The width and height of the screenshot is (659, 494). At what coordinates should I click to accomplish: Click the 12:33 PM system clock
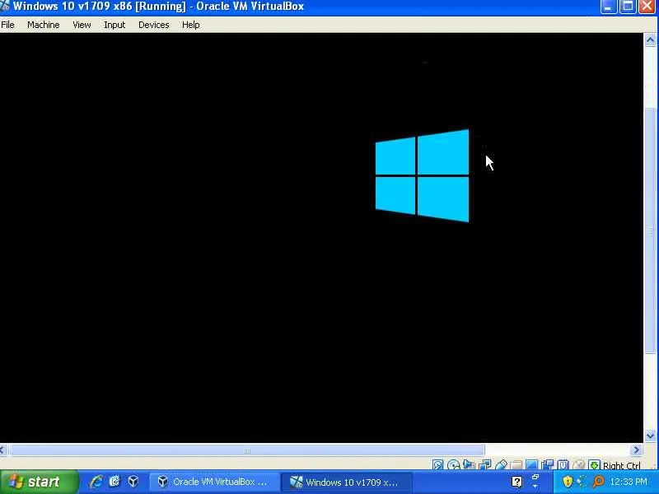[629, 482]
